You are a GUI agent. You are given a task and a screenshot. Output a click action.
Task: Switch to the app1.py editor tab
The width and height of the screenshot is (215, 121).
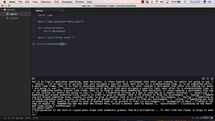click(x=40, y=10)
